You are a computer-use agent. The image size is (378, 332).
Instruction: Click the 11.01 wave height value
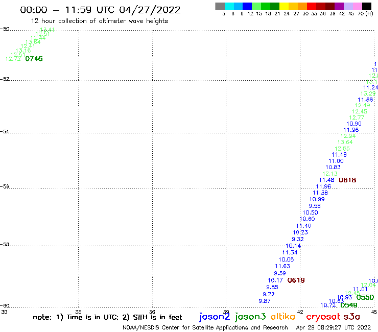[360, 289]
